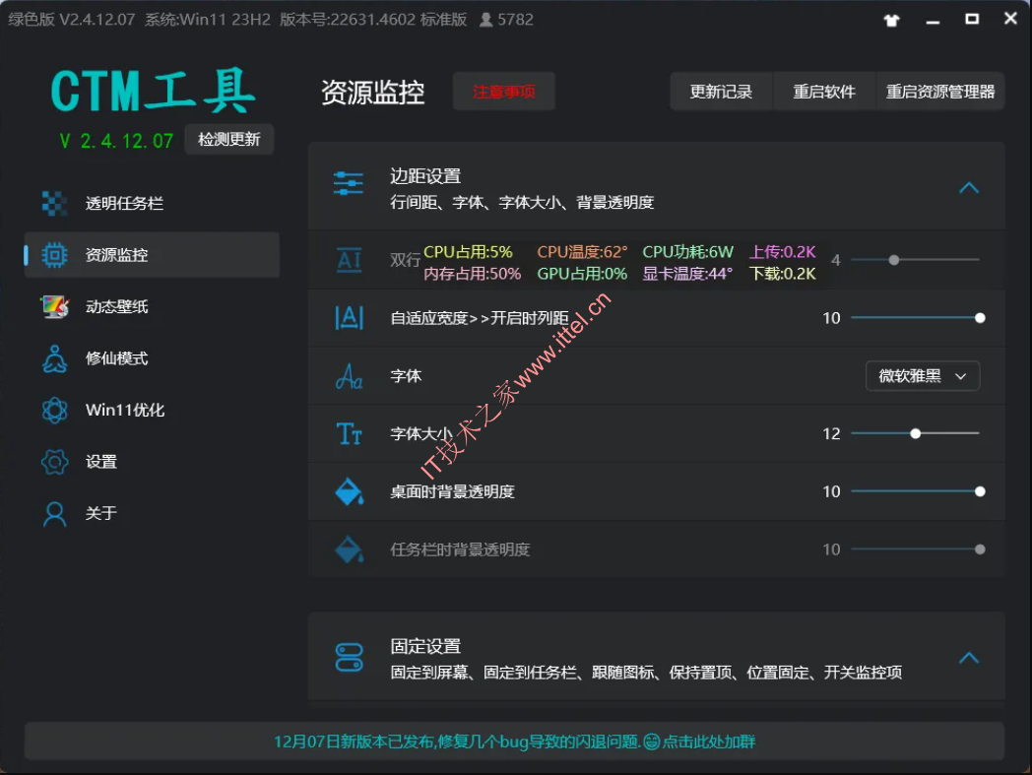1032x775 pixels.
Task: Select 资源监控 in the sidebar
Action: 152,255
